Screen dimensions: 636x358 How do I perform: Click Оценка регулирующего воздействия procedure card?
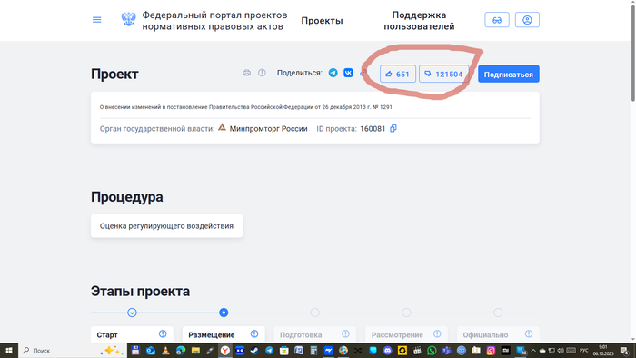(166, 226)
